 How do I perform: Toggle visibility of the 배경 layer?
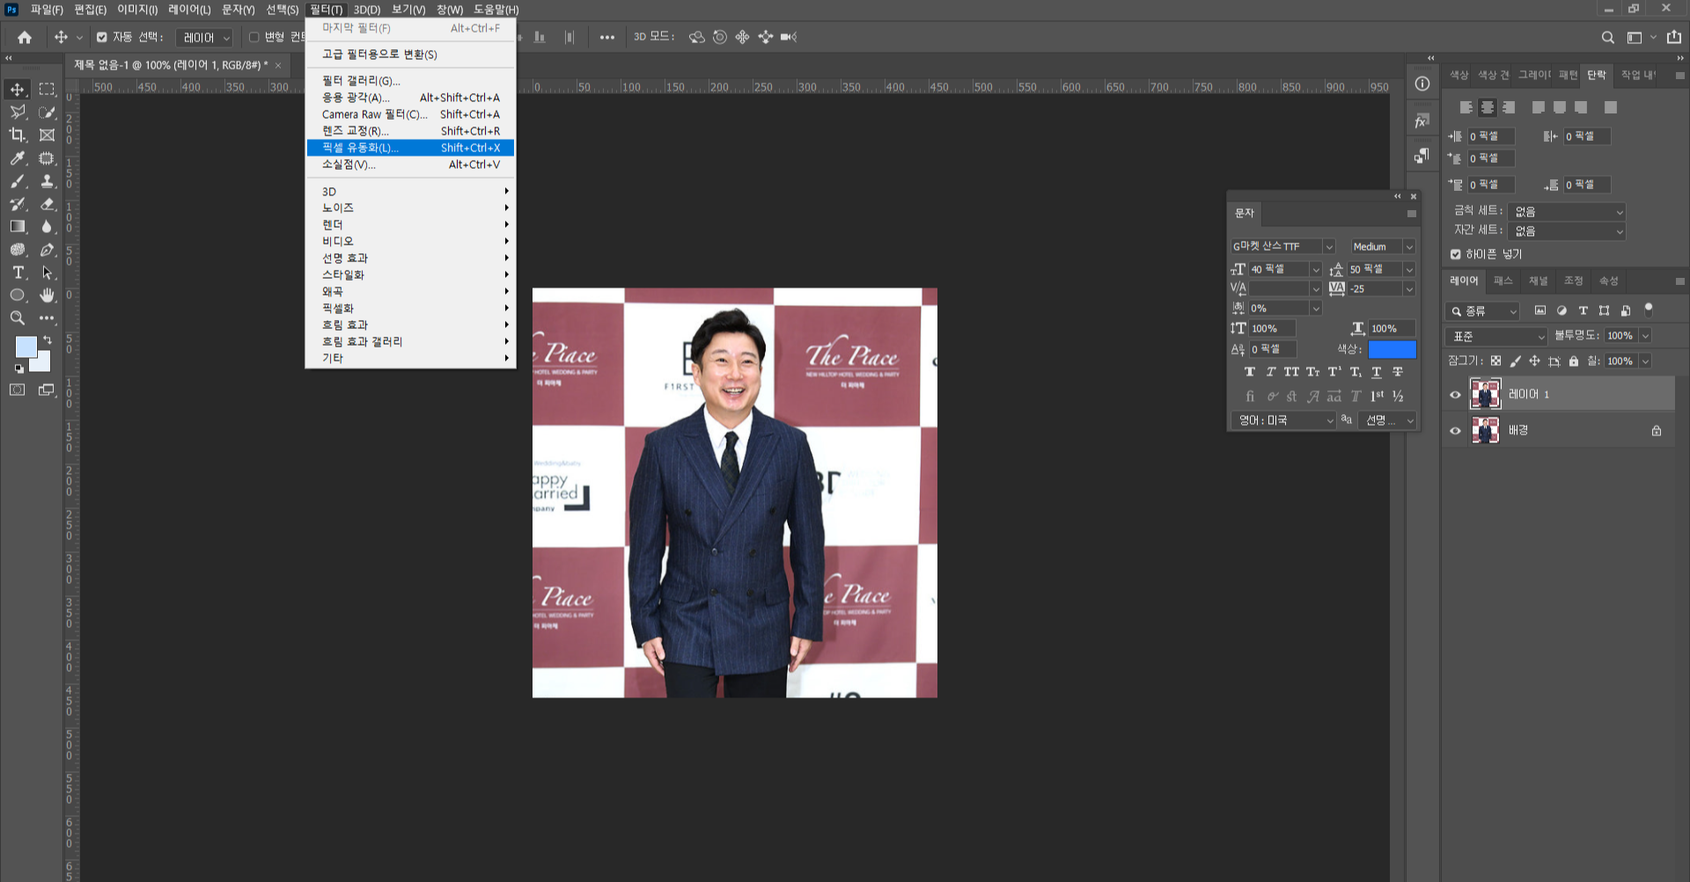1456,430
